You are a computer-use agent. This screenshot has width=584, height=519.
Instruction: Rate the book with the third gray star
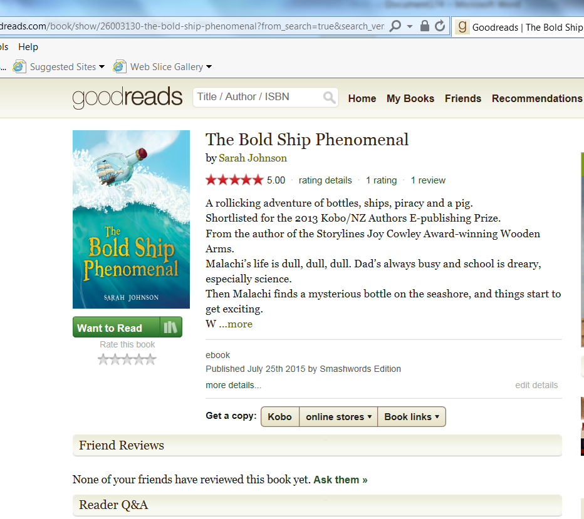[x=127, y=359]
